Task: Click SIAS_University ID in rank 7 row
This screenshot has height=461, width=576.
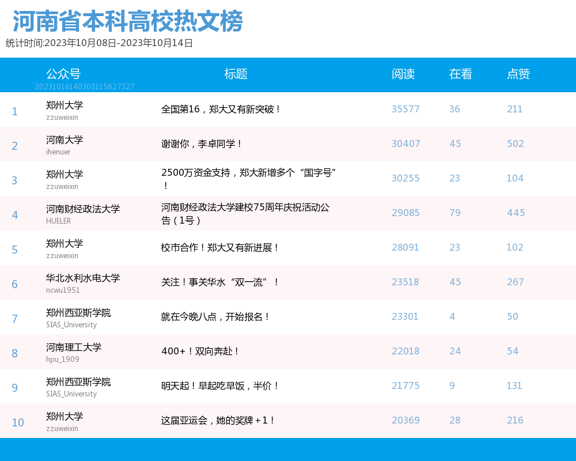Action: [x=71, y=324]
